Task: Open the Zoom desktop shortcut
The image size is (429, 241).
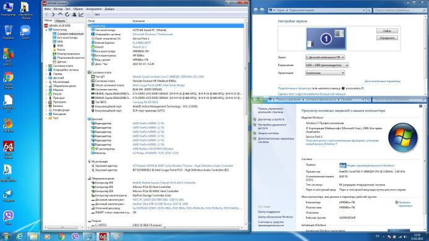Action: pos(25,32)
